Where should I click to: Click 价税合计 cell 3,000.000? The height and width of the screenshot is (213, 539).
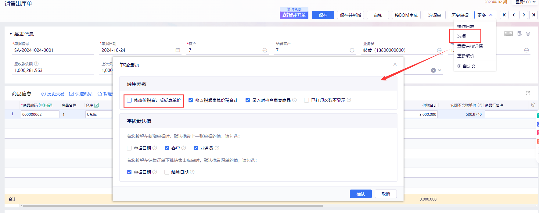pyautogui.click(x=421, y=114)
